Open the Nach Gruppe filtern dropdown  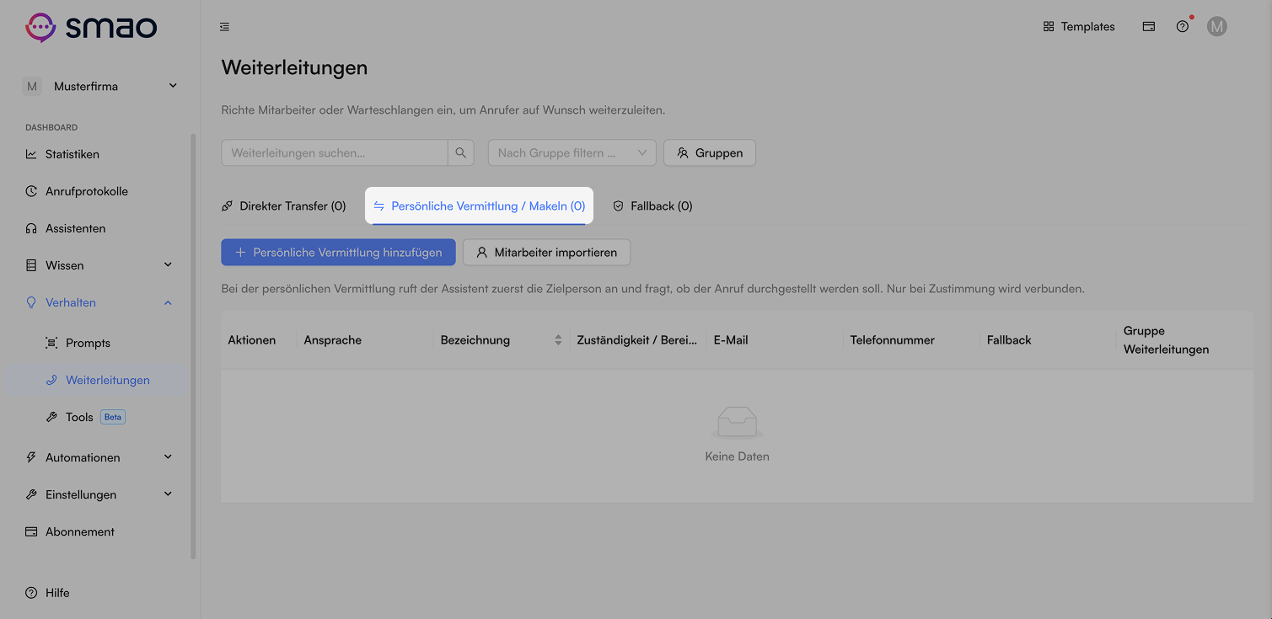click(572, 152)
